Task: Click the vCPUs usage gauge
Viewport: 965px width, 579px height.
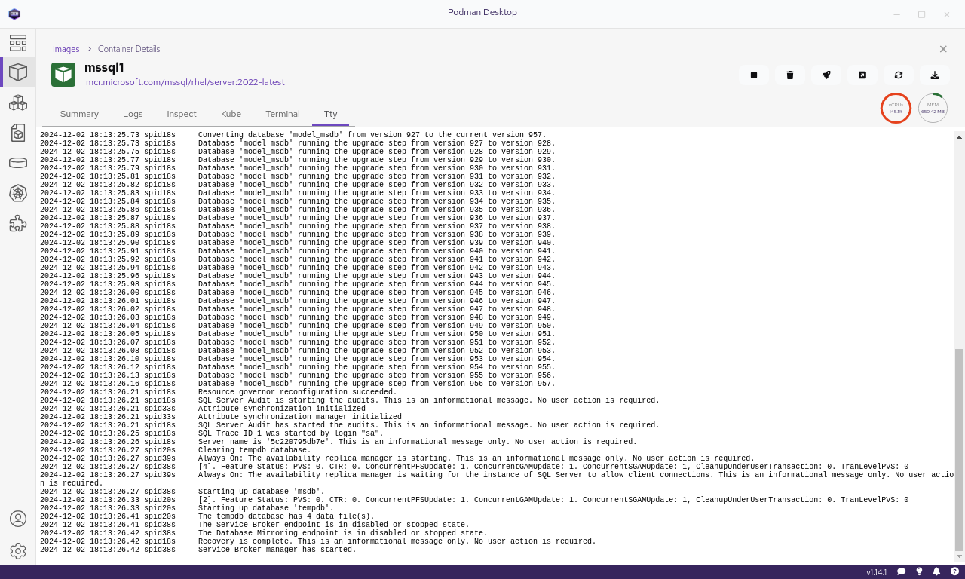Action: click(x=896, y=108)
